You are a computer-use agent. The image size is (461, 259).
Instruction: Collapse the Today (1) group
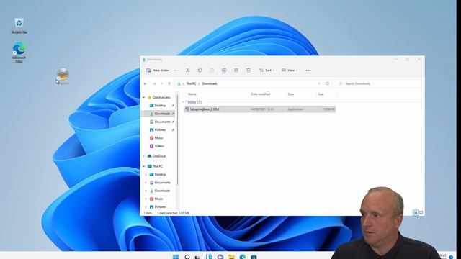[184, 102]
